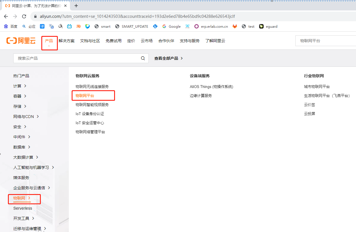
Task: Open the GitLab fox bookmark icon
Action: (x=235, y=26)
